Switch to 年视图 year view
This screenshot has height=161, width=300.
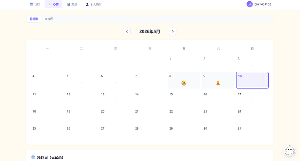(49, 19)
